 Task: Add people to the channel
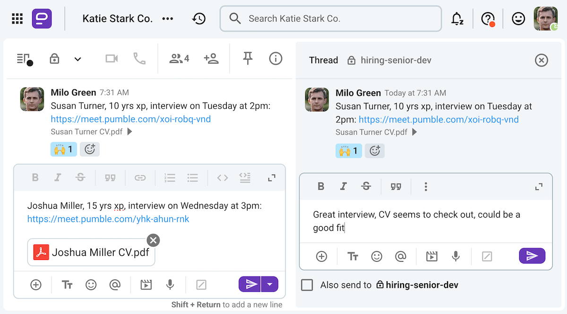pos(211,58)
